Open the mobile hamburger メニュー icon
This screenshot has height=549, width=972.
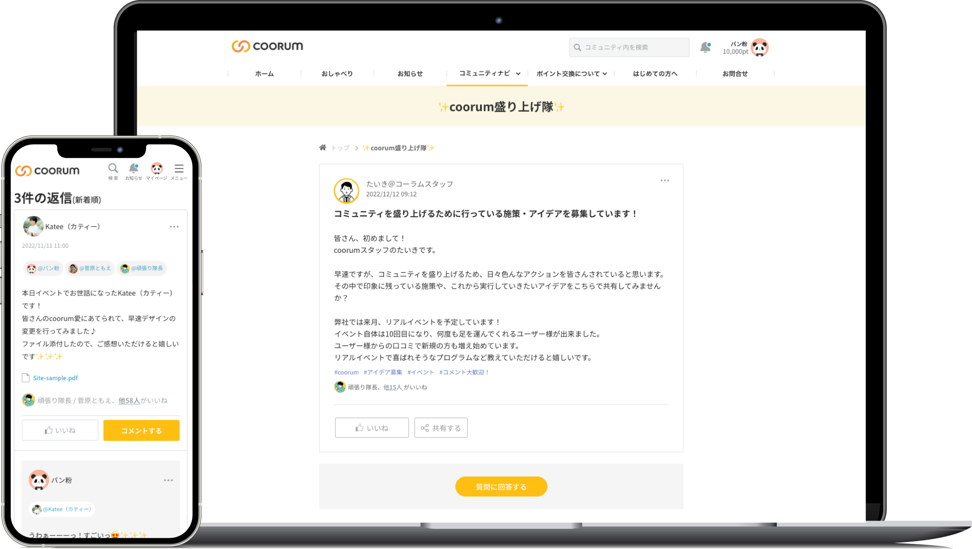179,168
